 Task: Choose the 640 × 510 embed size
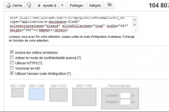(58, 95)
